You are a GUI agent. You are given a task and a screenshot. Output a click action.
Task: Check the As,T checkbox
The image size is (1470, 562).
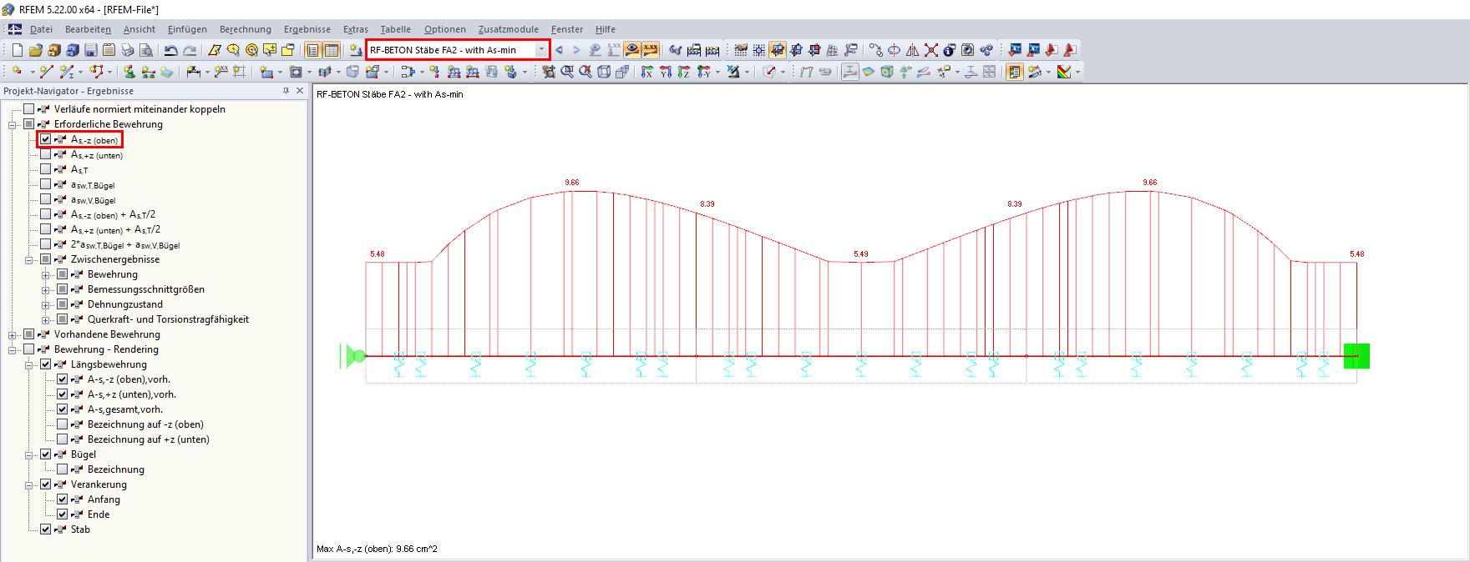tap(46, 169)
